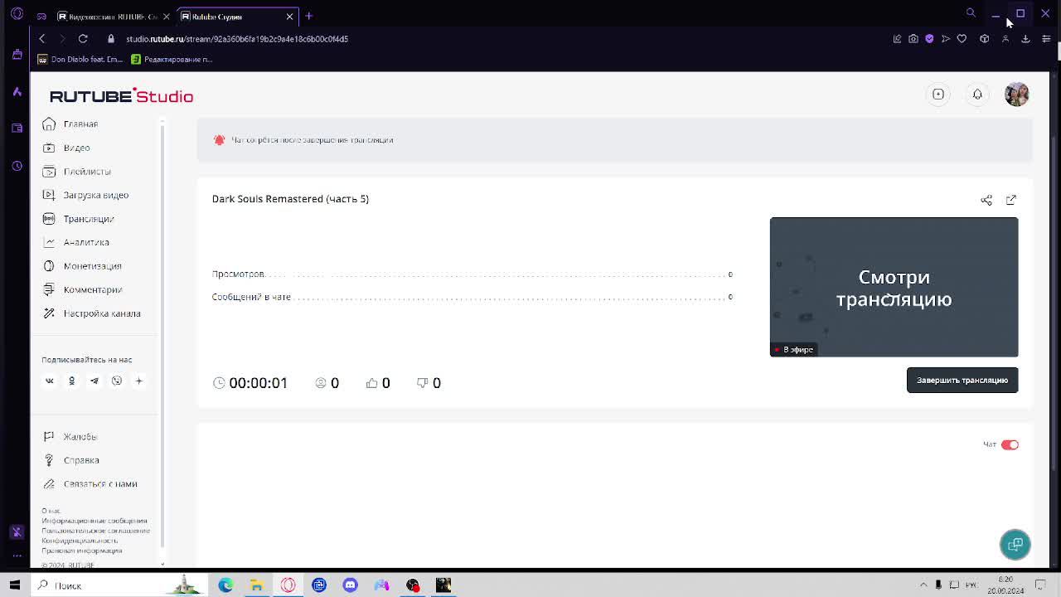The height and width of the screenshot is (597, 1061).
Task: Click the browser search magnifier icon
Action: tap(971, 13)
